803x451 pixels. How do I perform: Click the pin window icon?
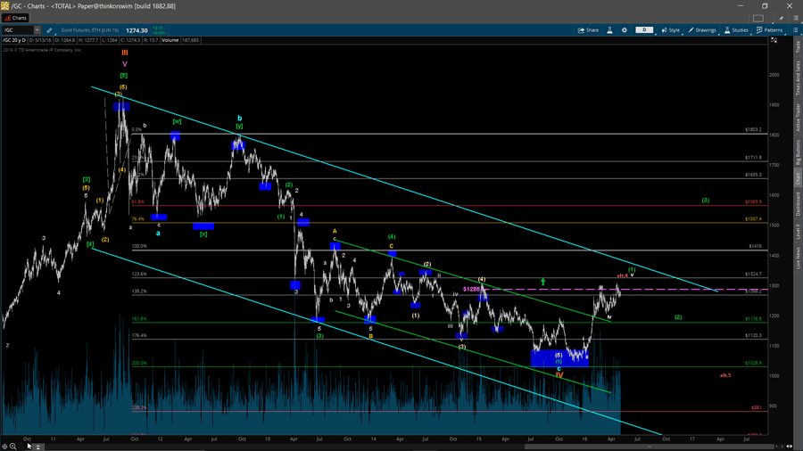tap(782, 18)
